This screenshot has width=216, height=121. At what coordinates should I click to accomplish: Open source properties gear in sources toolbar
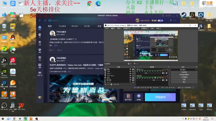point(111,84)
